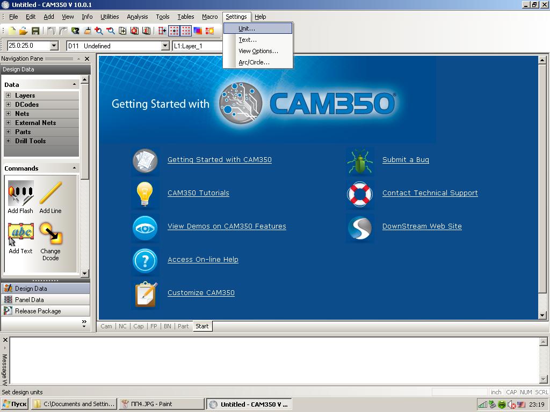Open View Demos on CAM350 Features link

coord(227,226)
